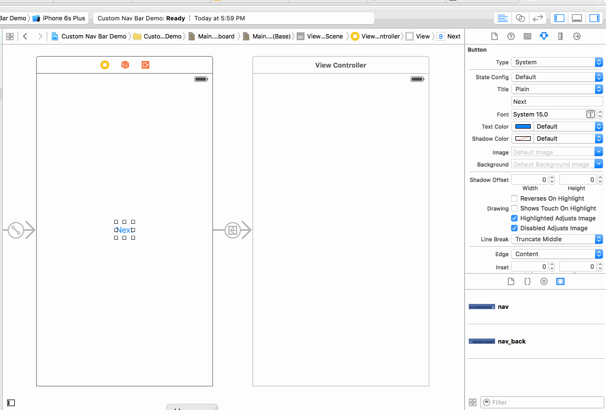Show the Object library
The width and height of the screenshot is (606, 410).
point(544,281)
